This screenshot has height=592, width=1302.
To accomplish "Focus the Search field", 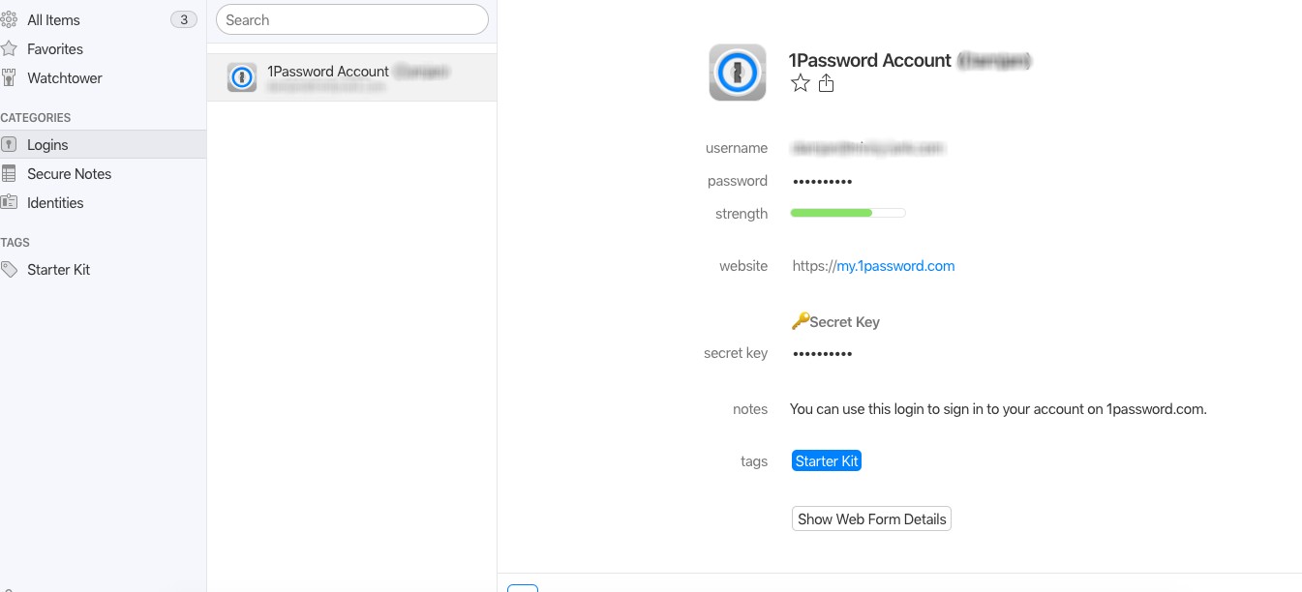I will (352, 19).
